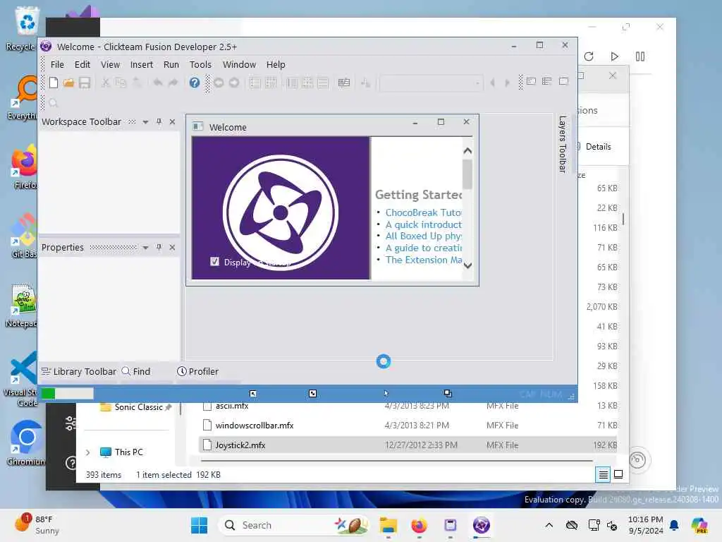Pin the Properties panel
The image size is (722, 542).
(x=159, y=248)
